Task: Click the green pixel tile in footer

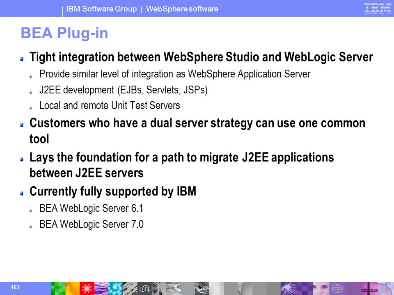Action: pos(58,288)
